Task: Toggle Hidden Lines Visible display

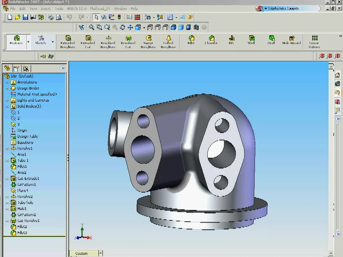Action: pos(158,27)
